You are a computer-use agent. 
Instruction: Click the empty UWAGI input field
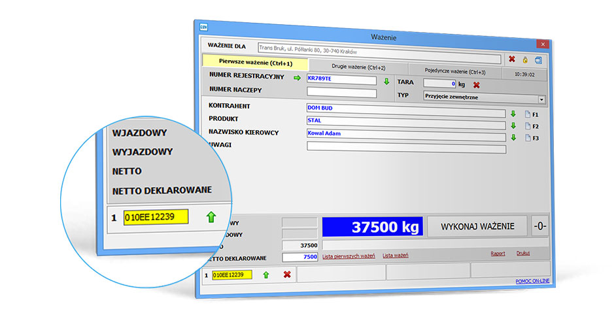pyautogui.click(x=405, y=149)
